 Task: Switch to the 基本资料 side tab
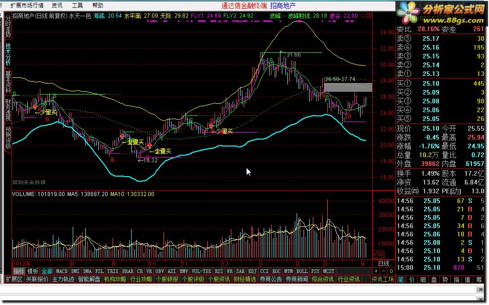(8, 82)
